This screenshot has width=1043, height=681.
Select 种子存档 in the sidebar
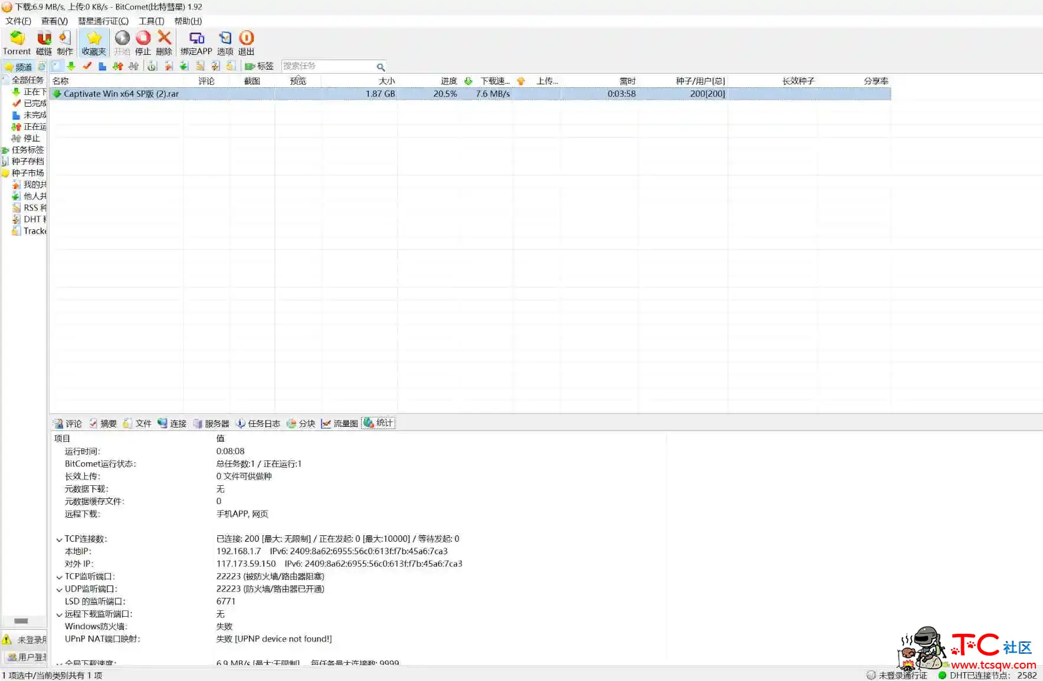[x=28, y=162]
